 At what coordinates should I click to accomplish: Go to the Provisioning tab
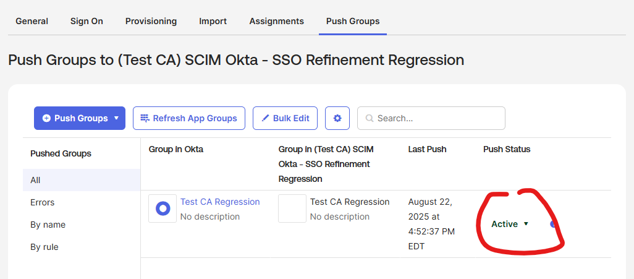click(x=151, y=21)
